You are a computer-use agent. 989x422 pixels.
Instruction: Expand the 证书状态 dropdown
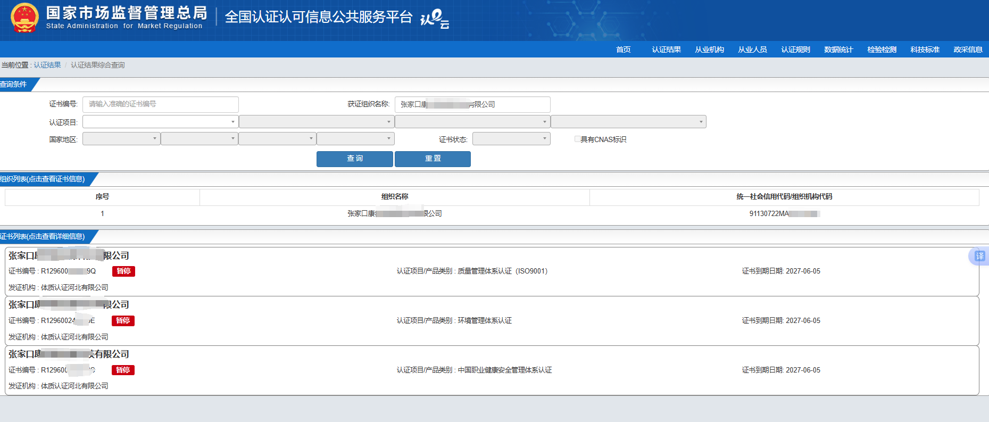pyautogui.click(x=511, y=139)
